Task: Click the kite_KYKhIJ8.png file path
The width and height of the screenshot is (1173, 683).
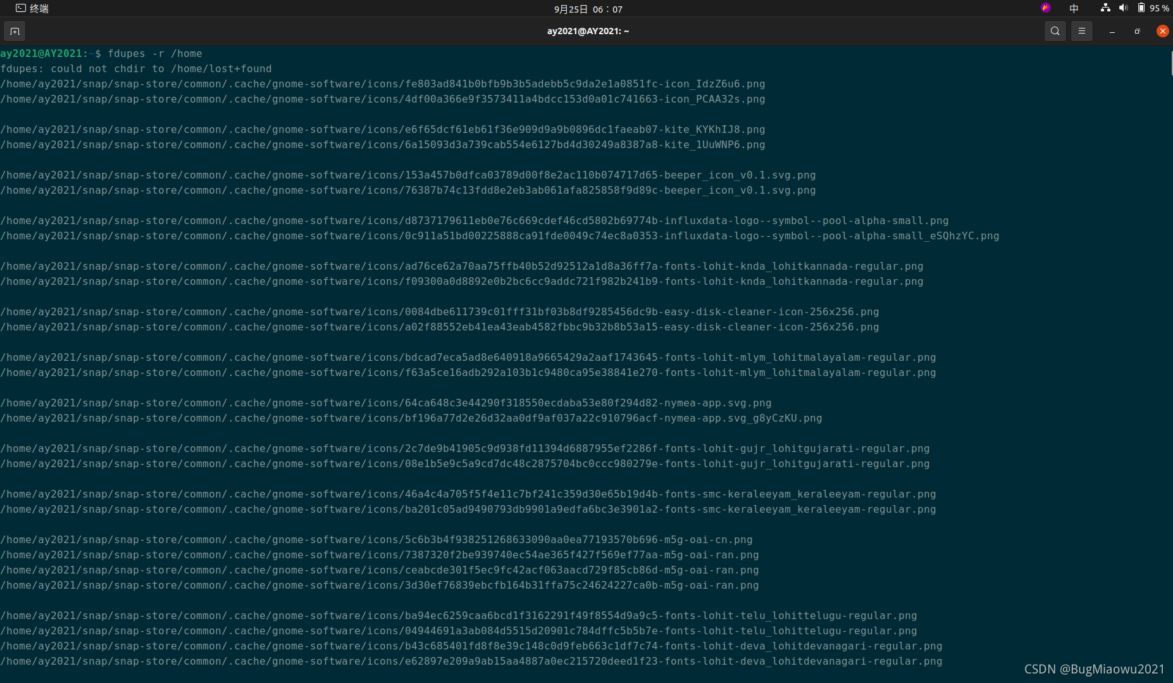Action: click(383, 130)
